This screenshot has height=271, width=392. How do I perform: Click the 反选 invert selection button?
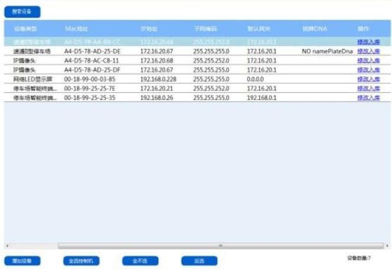pyautogui.click(x=199, y=261)
